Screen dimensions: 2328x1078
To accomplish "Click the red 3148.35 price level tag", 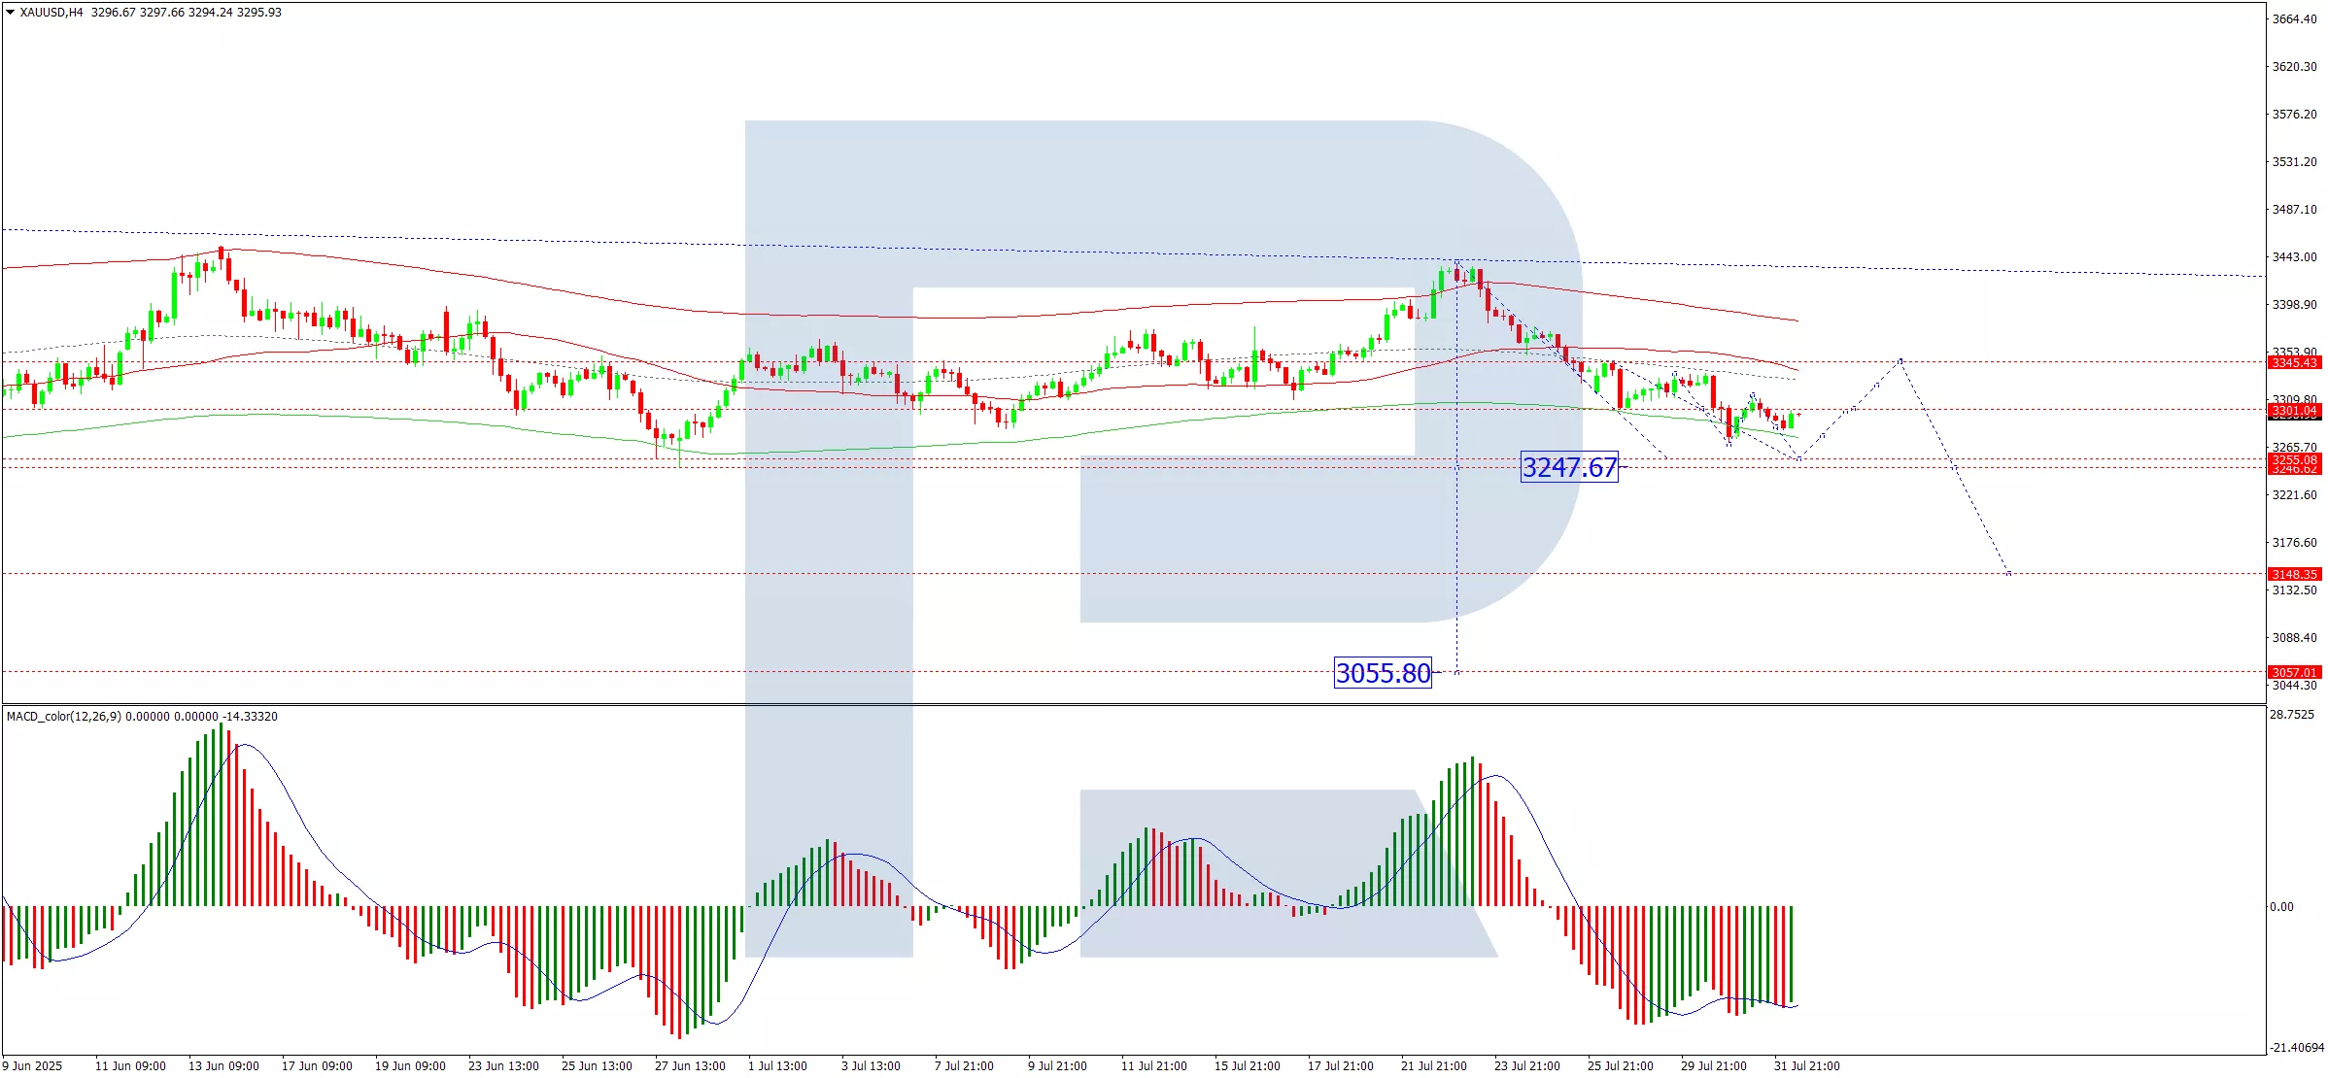I will 2294,574.
